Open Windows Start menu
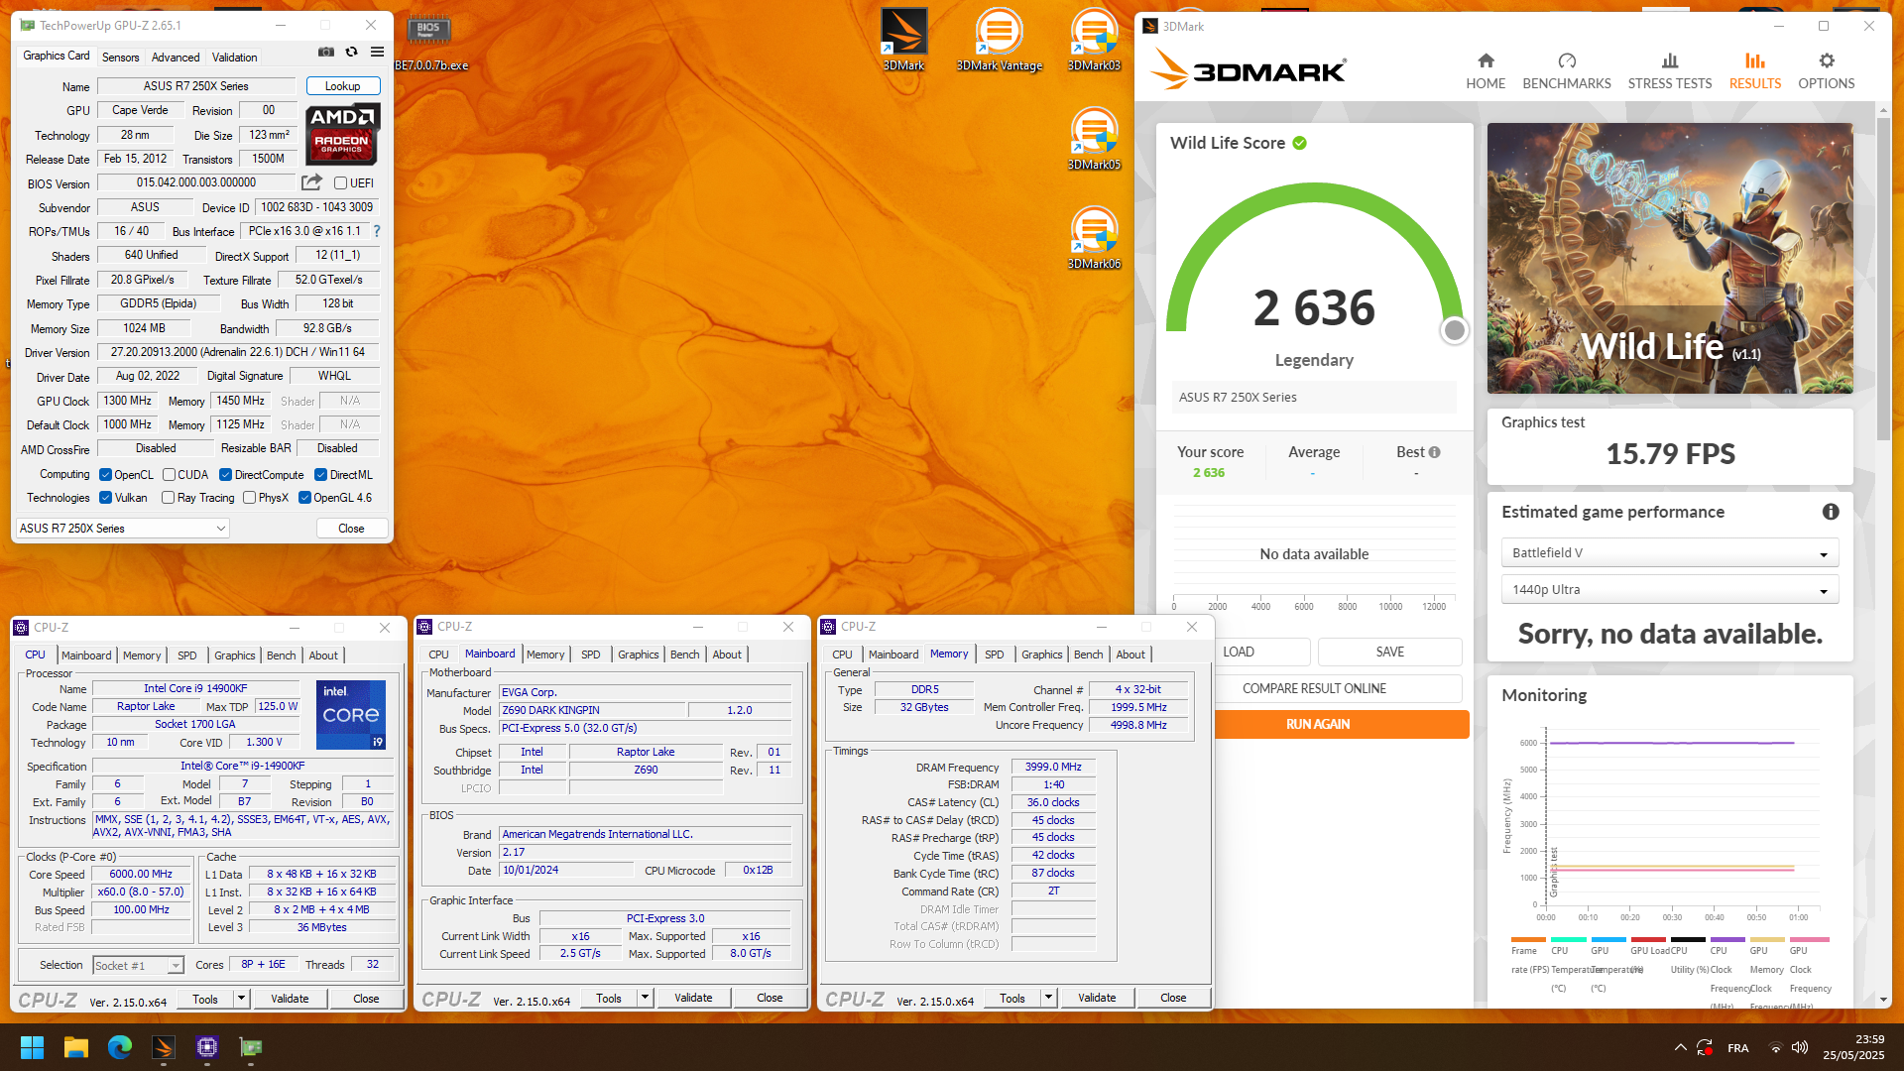The height and width of the screenshot is (1071, 1904). (32, 1047)
